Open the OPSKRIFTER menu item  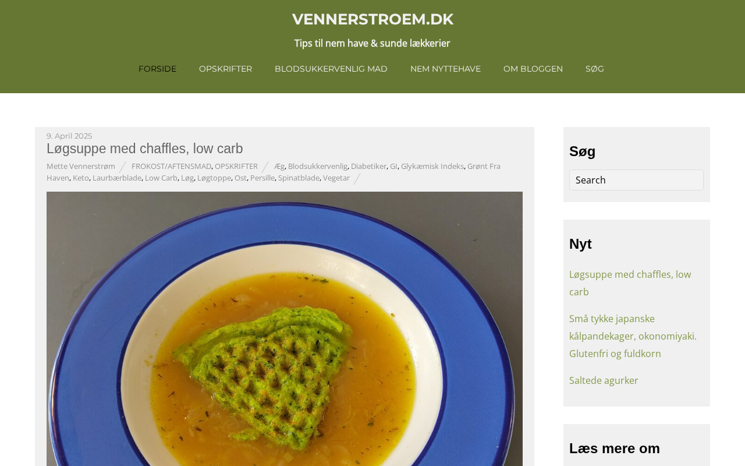click(225, 69)
